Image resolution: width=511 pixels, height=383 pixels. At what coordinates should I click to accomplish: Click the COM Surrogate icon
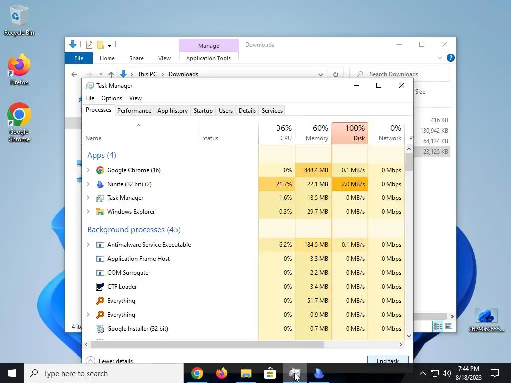pos(100,273)
